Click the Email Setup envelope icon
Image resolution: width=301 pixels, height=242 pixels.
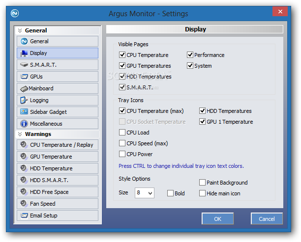pos(24,215)
